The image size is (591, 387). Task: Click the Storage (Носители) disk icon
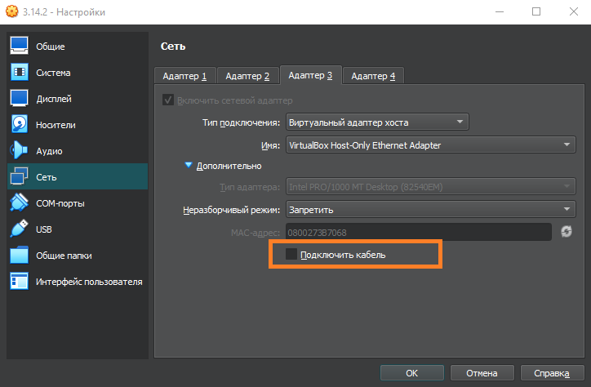tap(19, 124)
